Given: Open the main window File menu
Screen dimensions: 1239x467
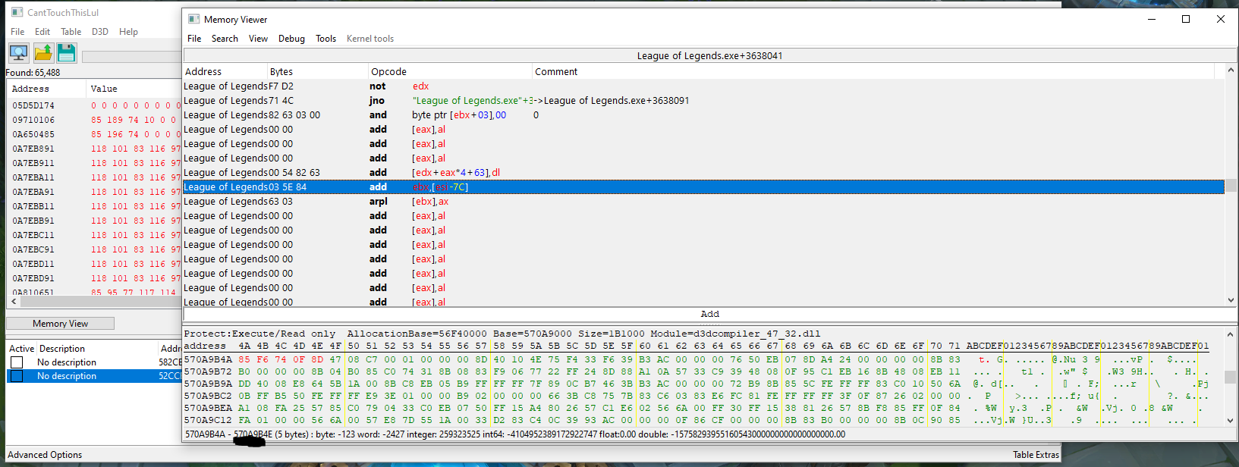Looking at the screenshot, I should [17, 32].
